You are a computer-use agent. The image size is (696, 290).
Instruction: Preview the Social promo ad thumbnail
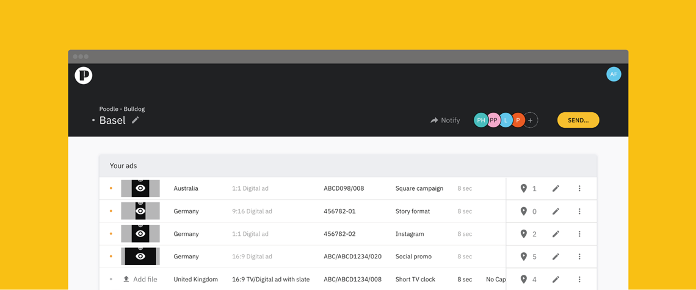pyautogui.click(x=140, y=256)
